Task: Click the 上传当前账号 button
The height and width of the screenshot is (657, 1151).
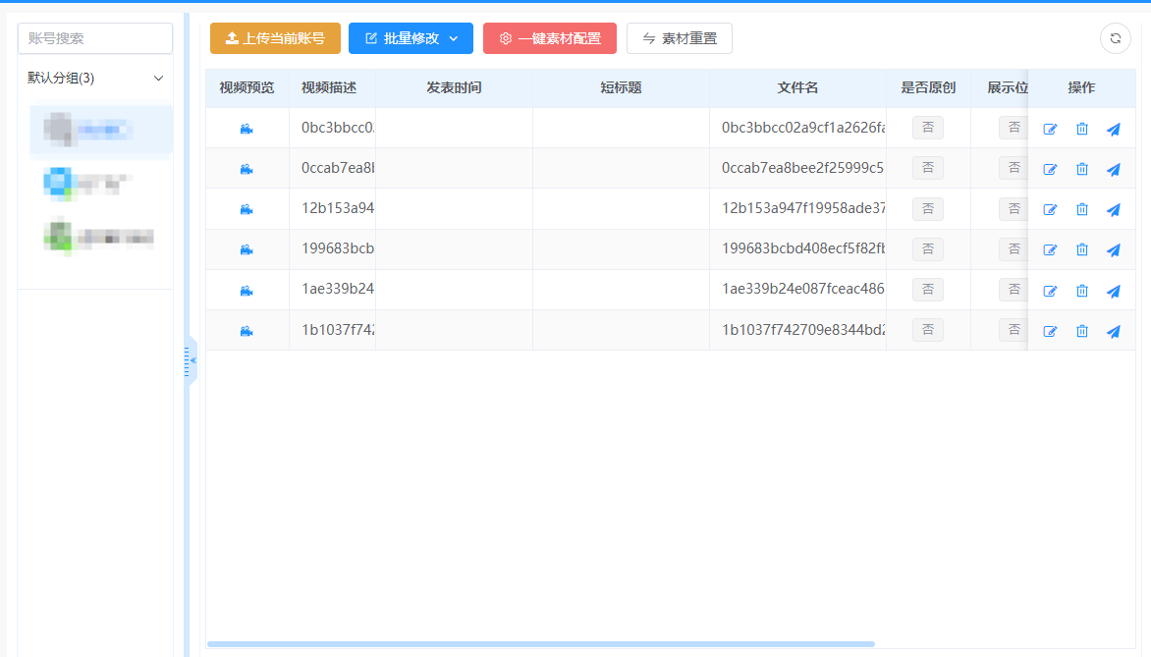Action: (x=275, y=38)
